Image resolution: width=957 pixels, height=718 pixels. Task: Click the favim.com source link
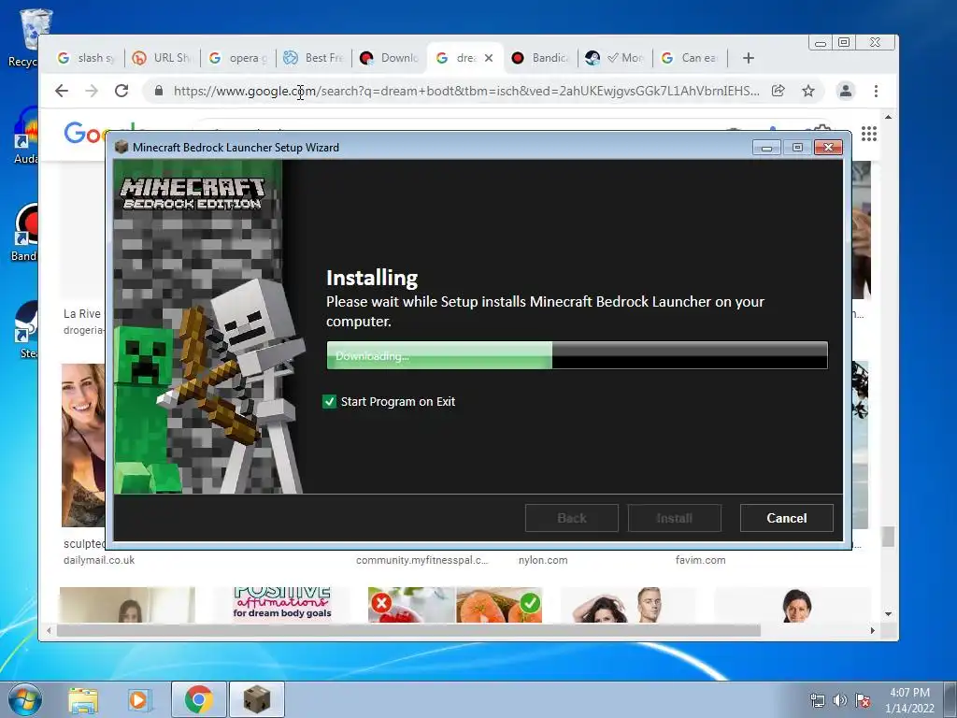(700, 560)
